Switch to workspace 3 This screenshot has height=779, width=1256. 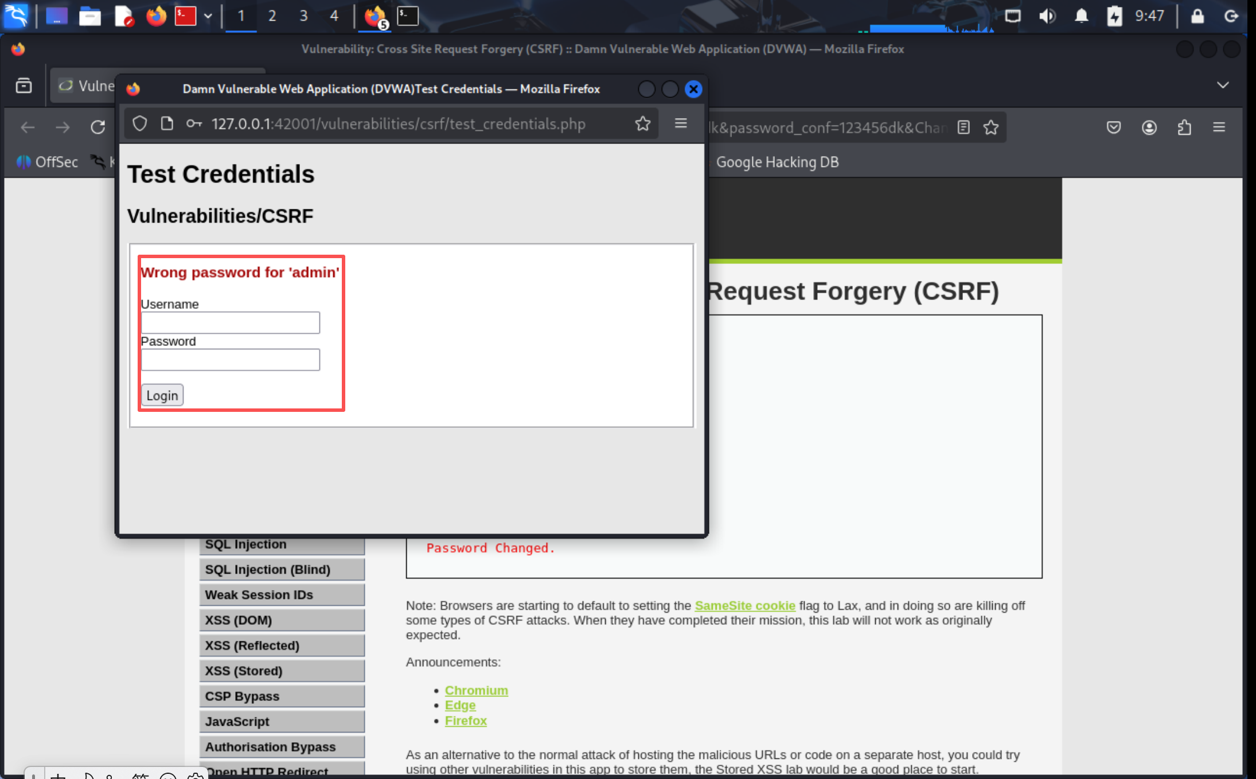(303, 16)
